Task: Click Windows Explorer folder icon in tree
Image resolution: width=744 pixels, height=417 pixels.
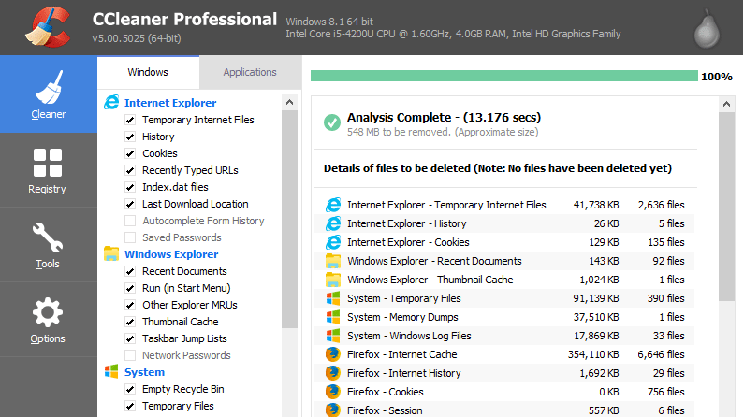Action: [111, 254]
